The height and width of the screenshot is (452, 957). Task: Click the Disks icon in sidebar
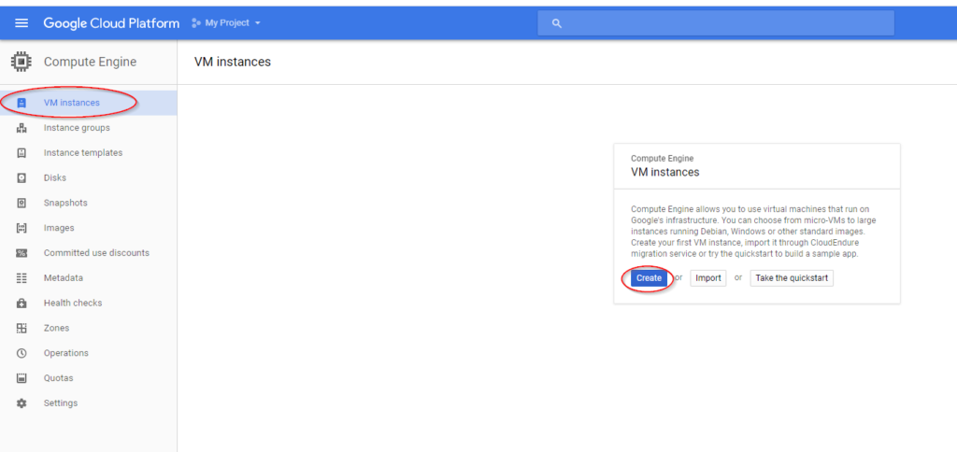pyautogui.click(x=21, y=178)
